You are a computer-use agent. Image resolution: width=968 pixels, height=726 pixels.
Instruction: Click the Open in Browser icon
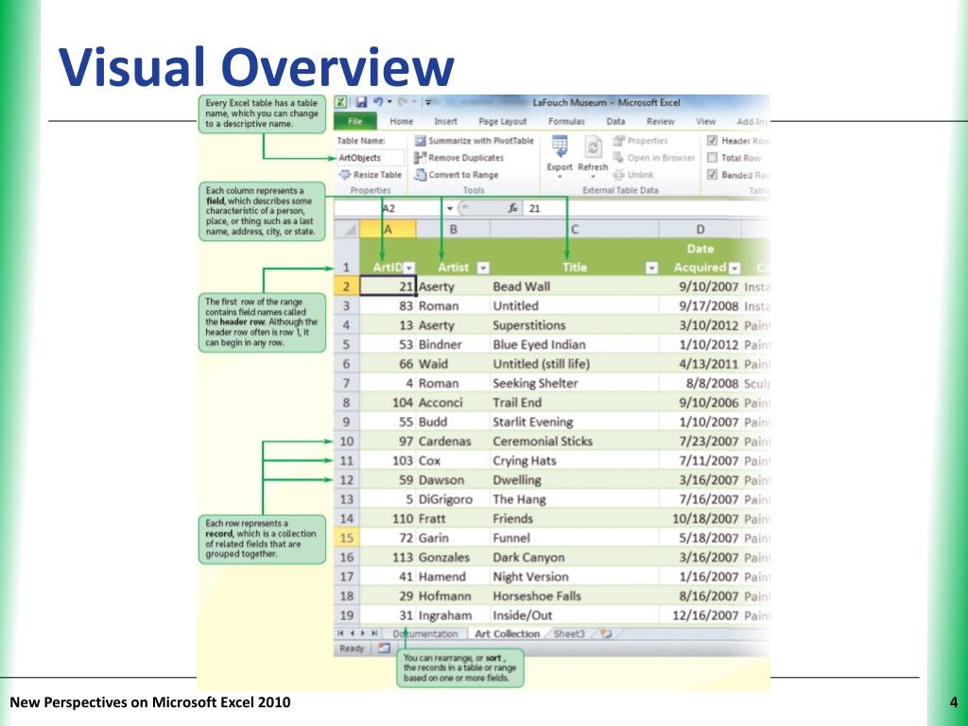(618, 158)
